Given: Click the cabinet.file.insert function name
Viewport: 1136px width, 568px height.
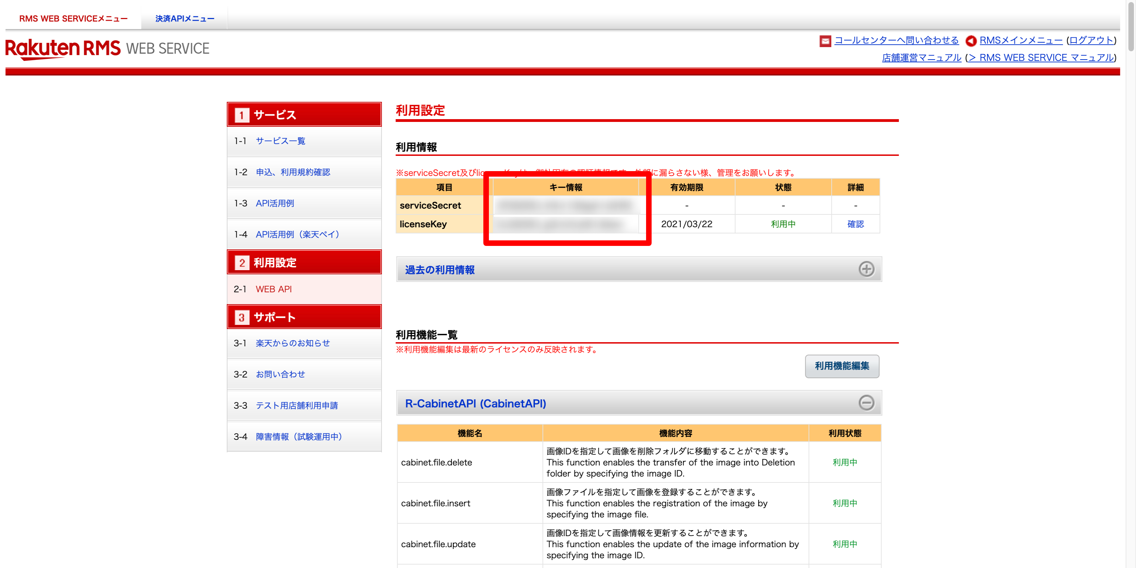Looking at the screenshot, I should point(435,503).
